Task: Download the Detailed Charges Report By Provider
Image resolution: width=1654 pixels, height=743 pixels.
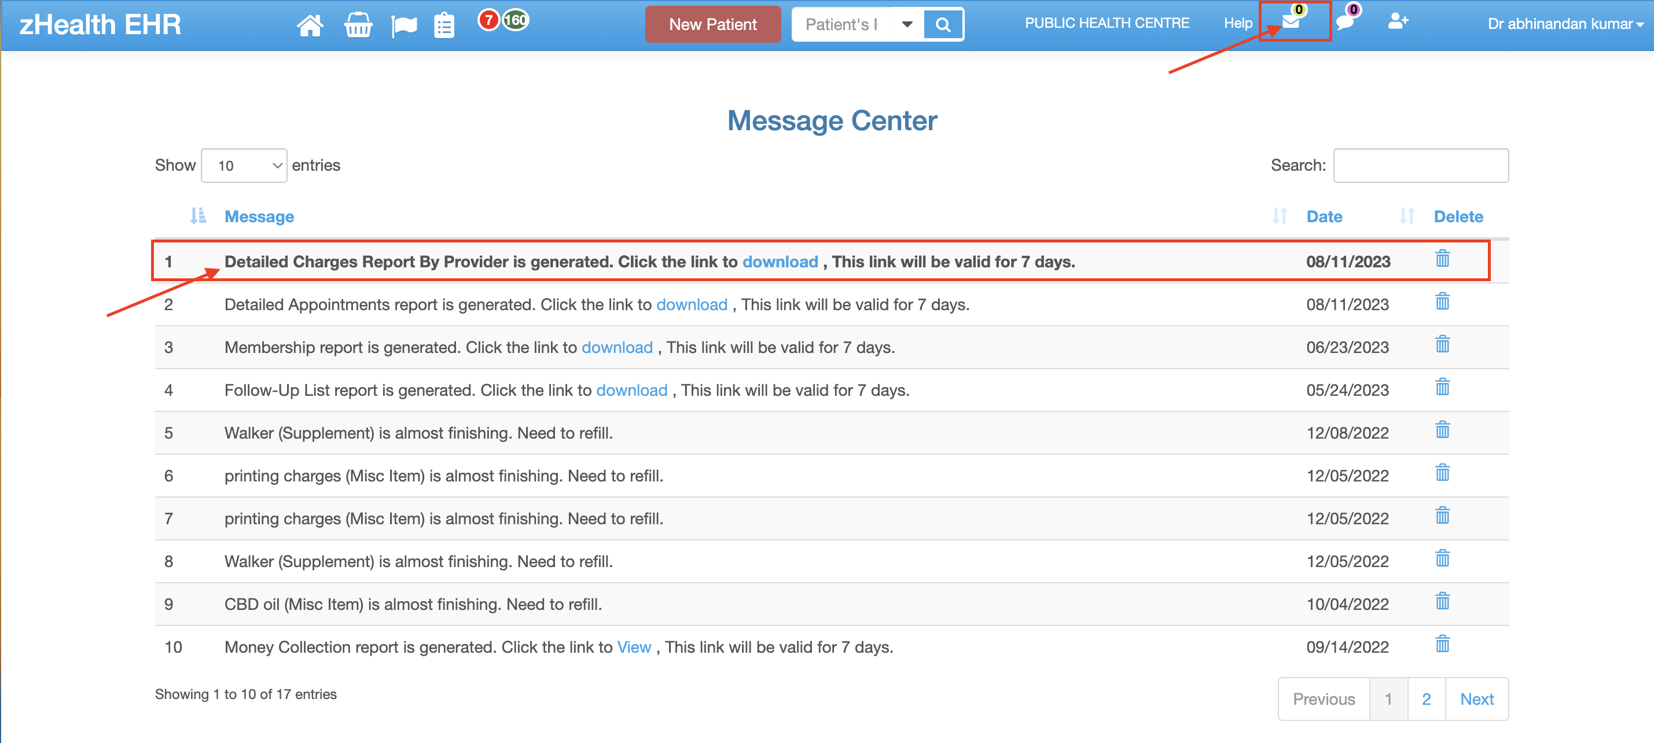Action: (780, 262)
